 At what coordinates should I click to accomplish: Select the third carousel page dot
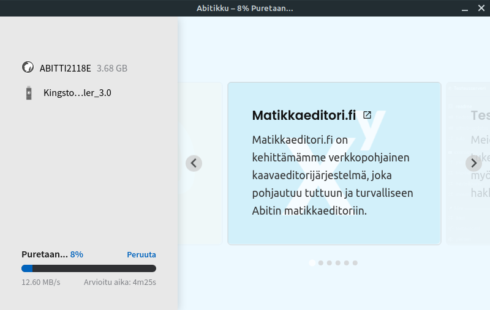330,263
